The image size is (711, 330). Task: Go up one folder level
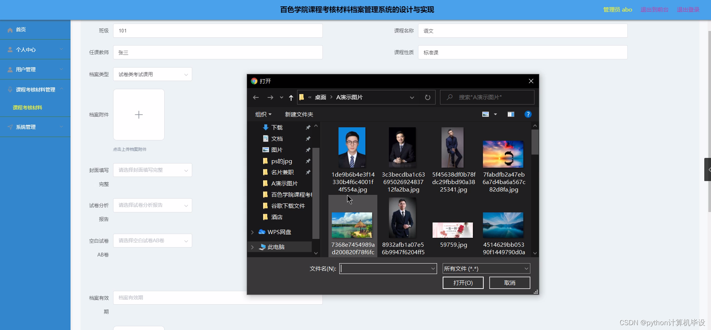click(291, 97)
